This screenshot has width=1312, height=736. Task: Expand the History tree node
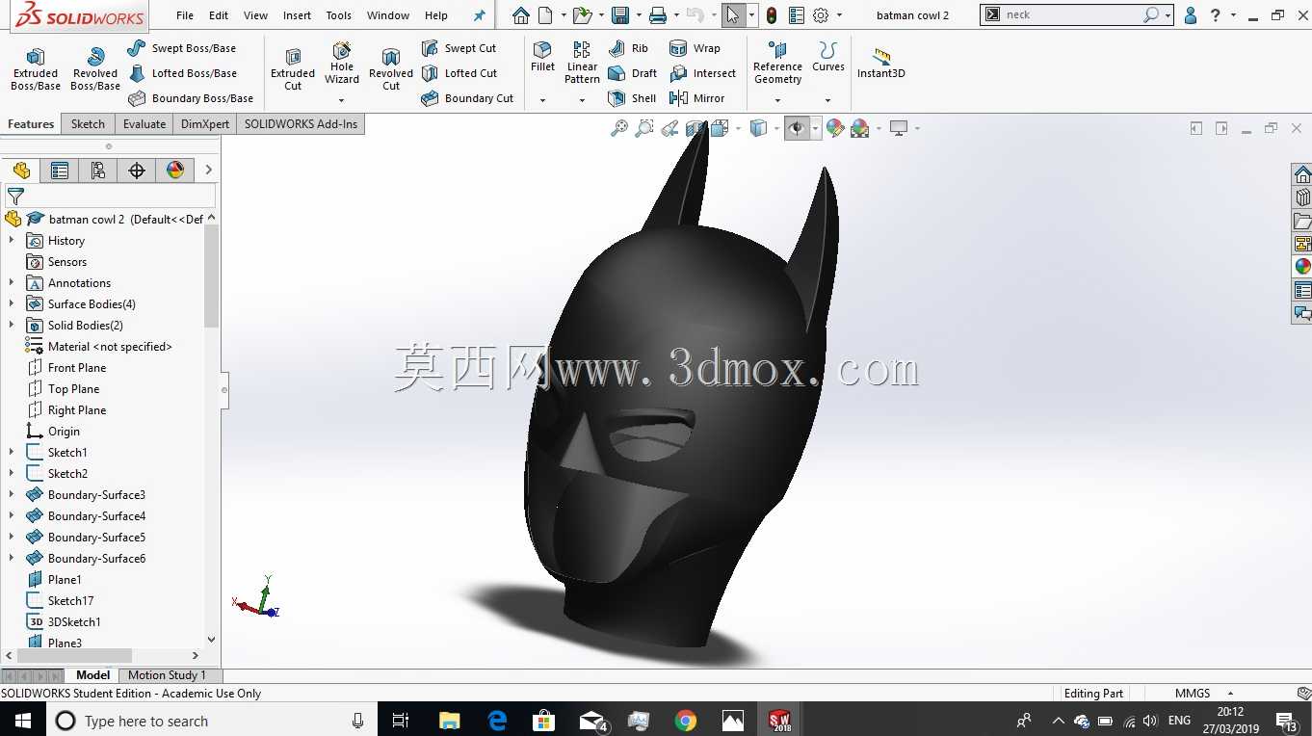tap(12, 241)
